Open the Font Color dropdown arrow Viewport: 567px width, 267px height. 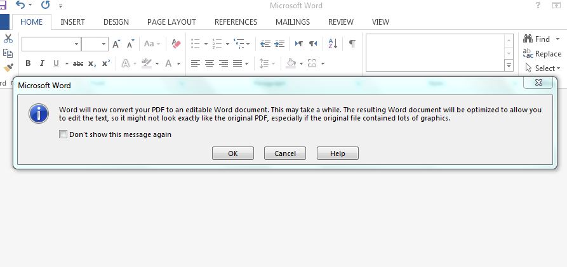[178, 64]
